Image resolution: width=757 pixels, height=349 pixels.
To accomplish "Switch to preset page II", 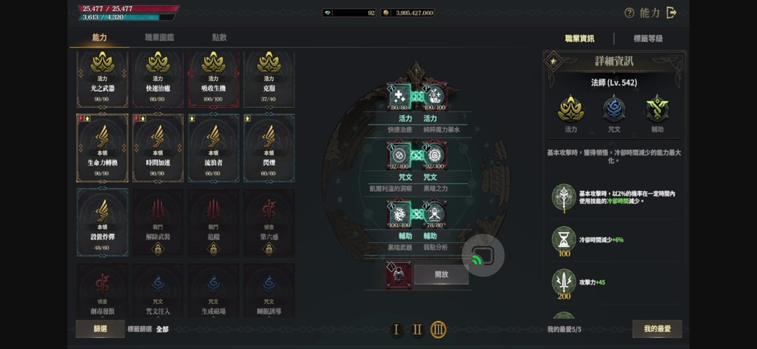I will (x=417, y=330).
